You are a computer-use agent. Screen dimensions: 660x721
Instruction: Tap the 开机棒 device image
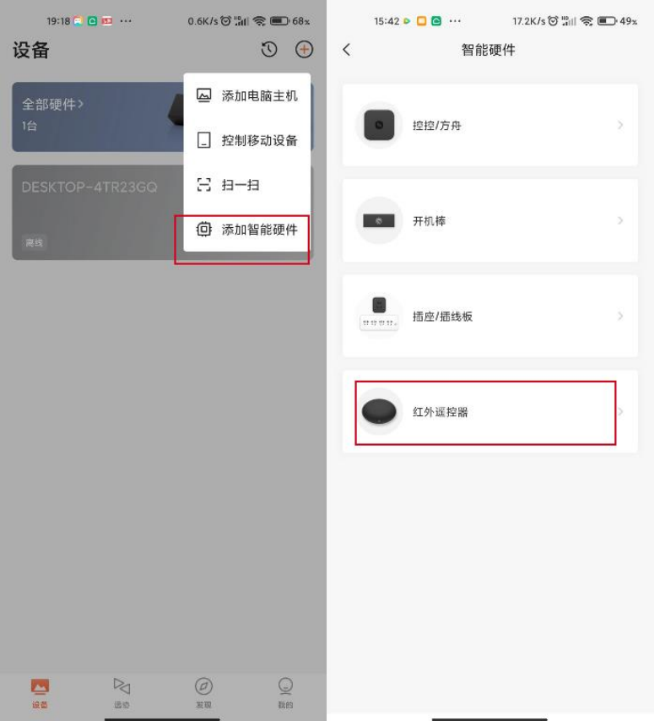379,220
